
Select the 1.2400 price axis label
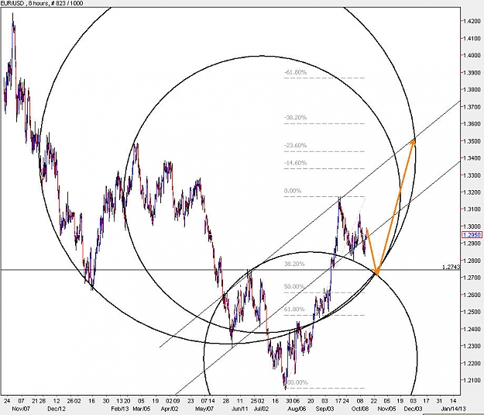click(472, 329)
